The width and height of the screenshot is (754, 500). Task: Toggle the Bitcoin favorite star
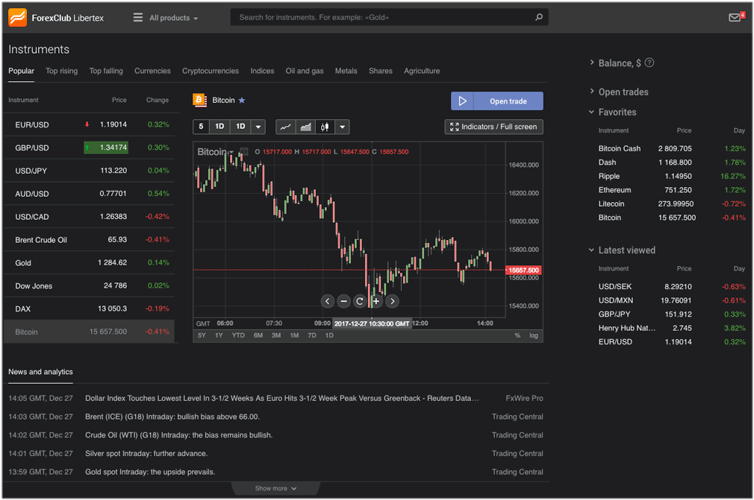(242, 101)
